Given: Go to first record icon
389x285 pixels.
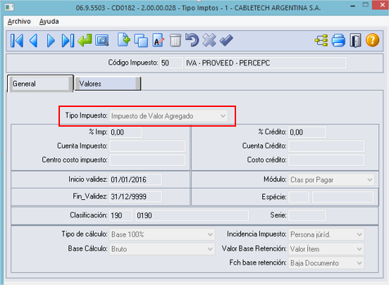Looking at the screenshot, I should (x=17, y=41).
